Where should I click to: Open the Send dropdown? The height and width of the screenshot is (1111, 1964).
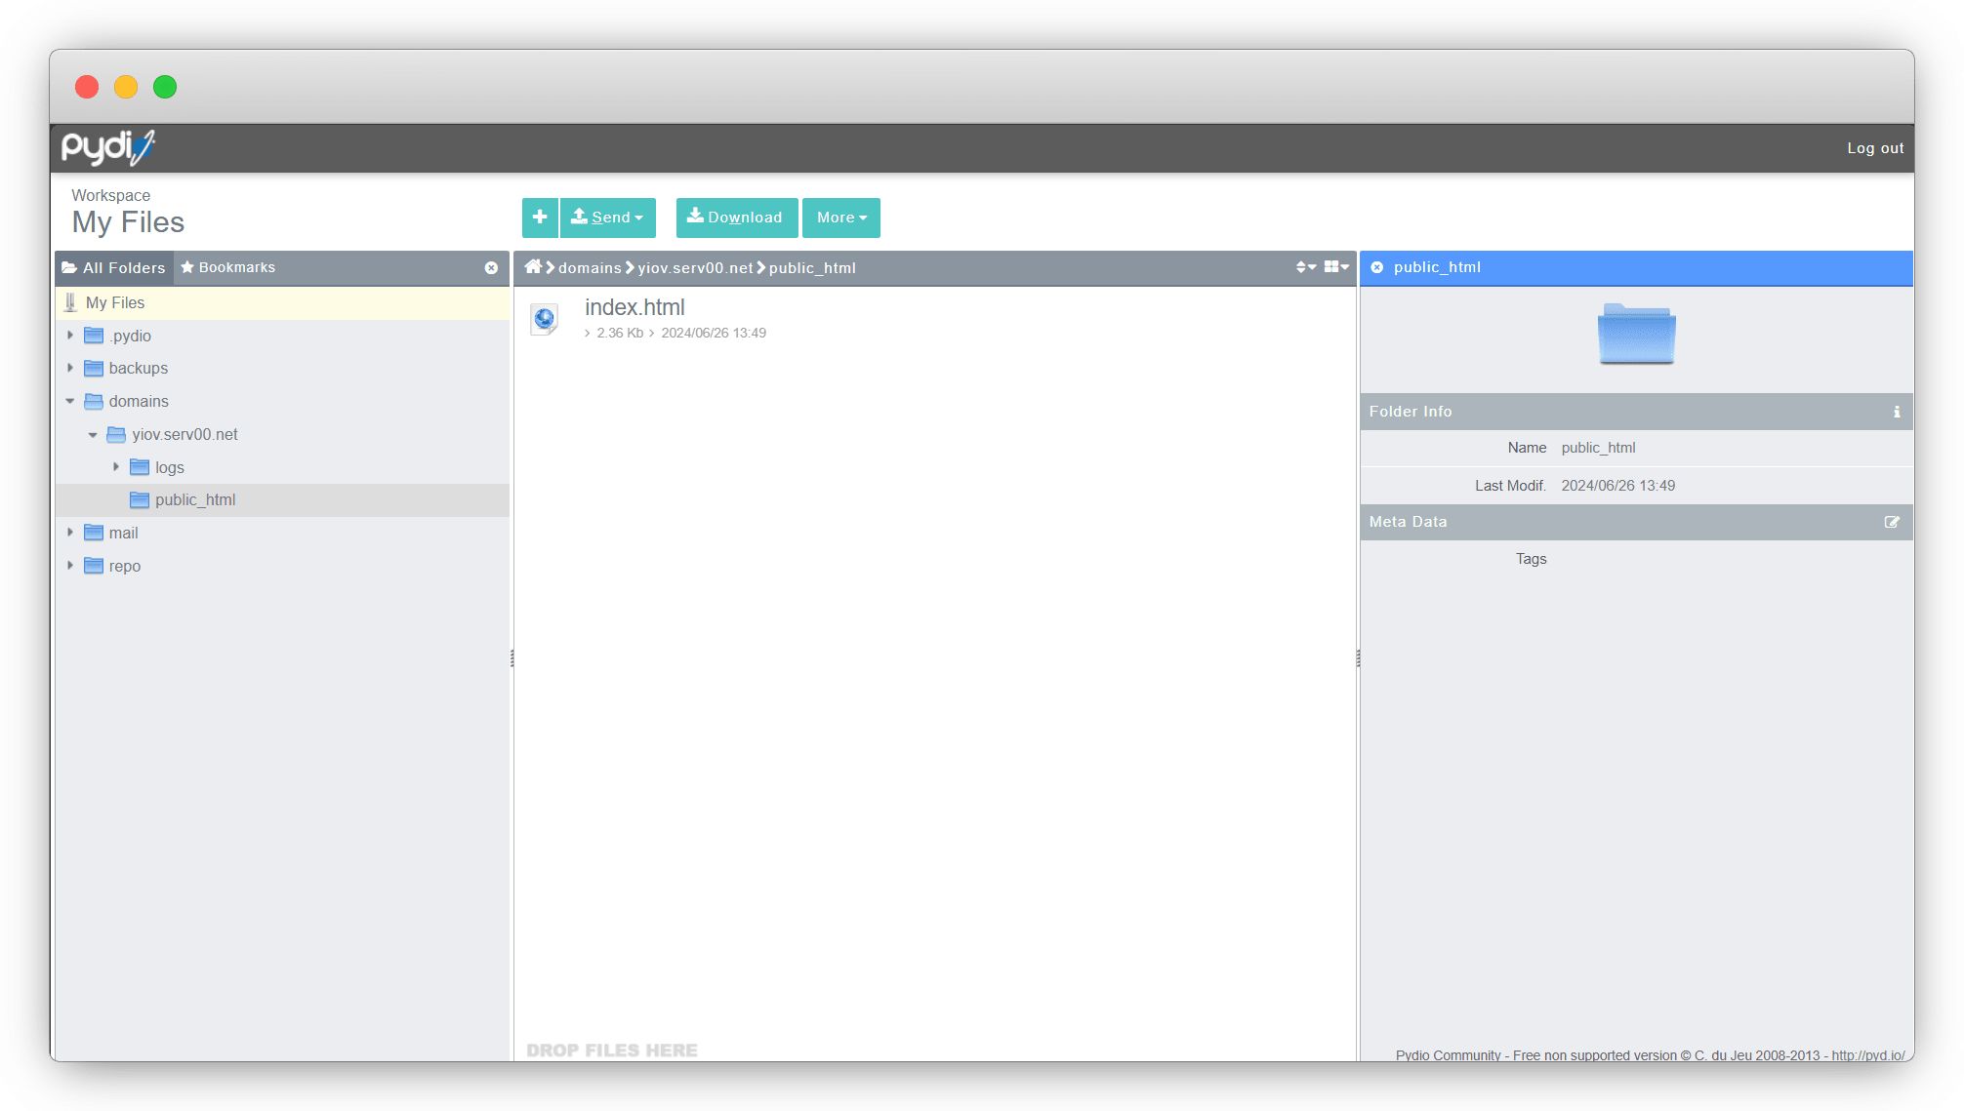pos(607,218)
